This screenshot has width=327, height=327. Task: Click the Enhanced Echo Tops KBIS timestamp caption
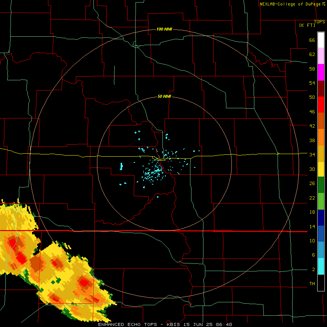[x=165, y=324]
